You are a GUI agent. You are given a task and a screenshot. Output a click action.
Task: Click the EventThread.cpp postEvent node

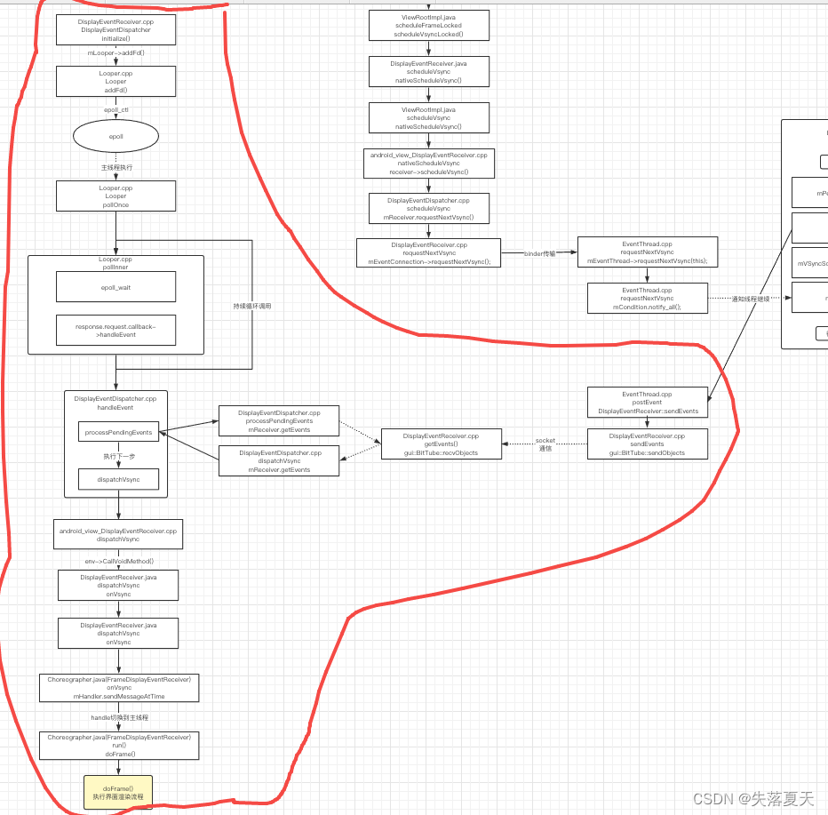pos(647,402)
